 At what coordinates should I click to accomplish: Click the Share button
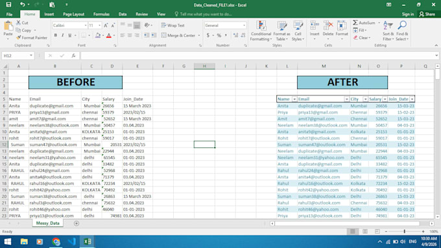pos(427,14)
